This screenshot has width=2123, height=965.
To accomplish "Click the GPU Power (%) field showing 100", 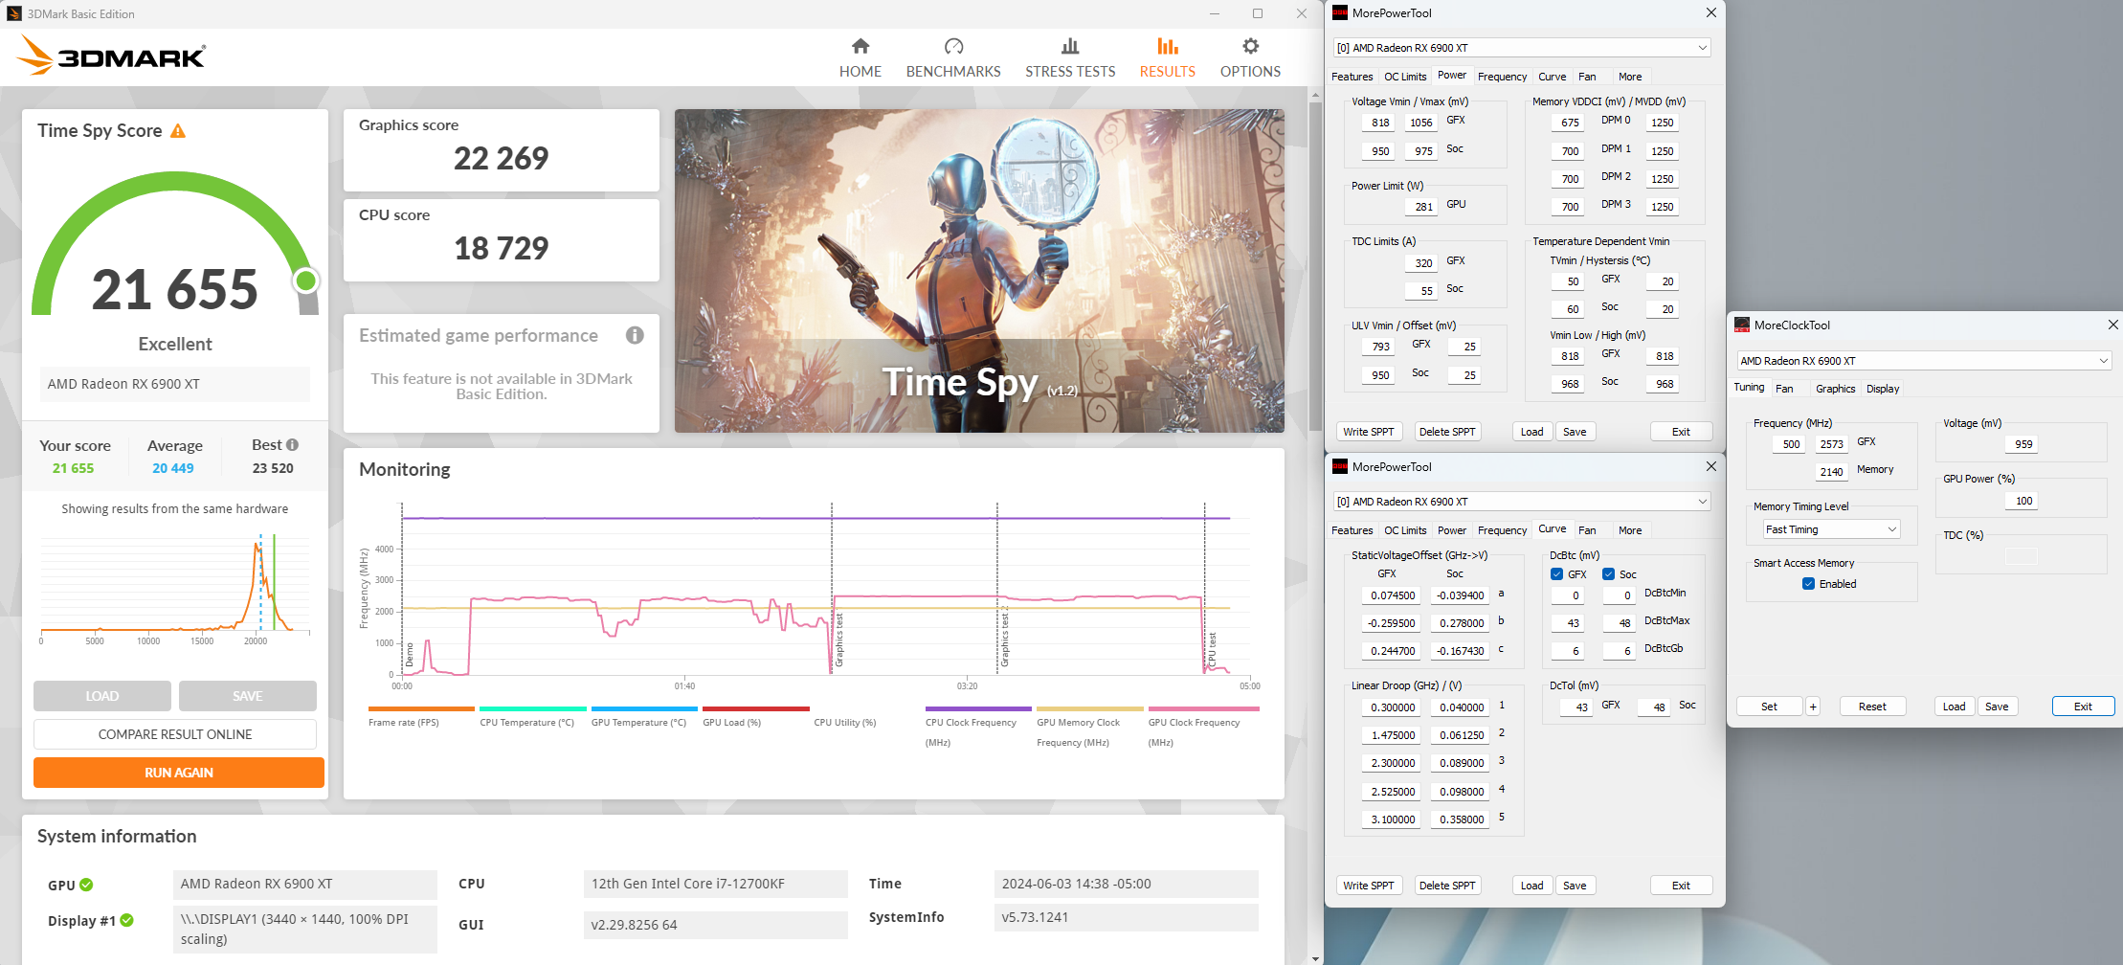I will point(2021,501).
